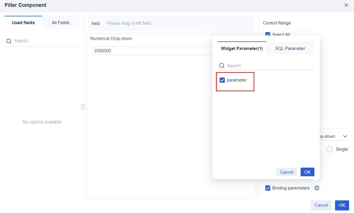
Task: Confirm parameter selection with popup OK button
Action: click(x=307, y=172)
